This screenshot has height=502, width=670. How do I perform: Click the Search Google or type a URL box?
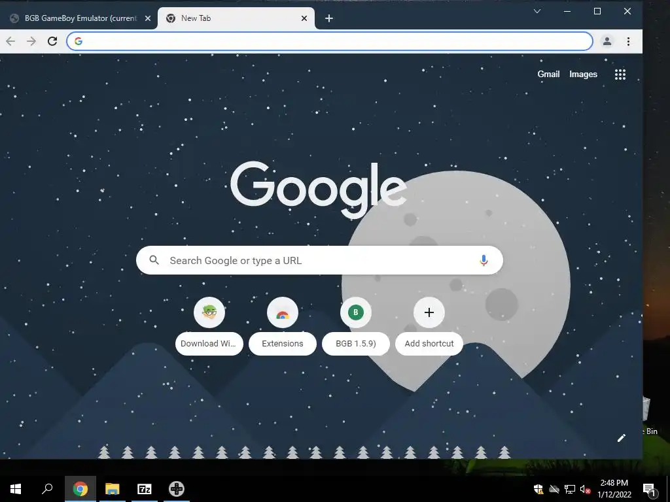[x=319, y=260]
